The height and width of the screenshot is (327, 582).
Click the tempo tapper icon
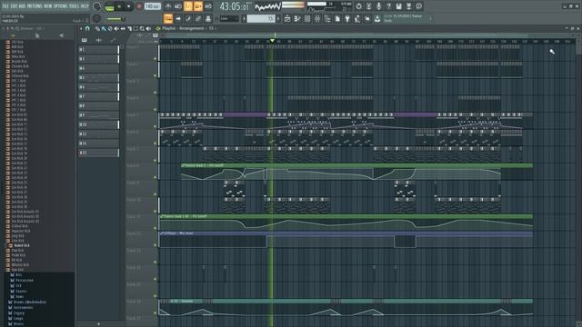click(x=357, y=18)
